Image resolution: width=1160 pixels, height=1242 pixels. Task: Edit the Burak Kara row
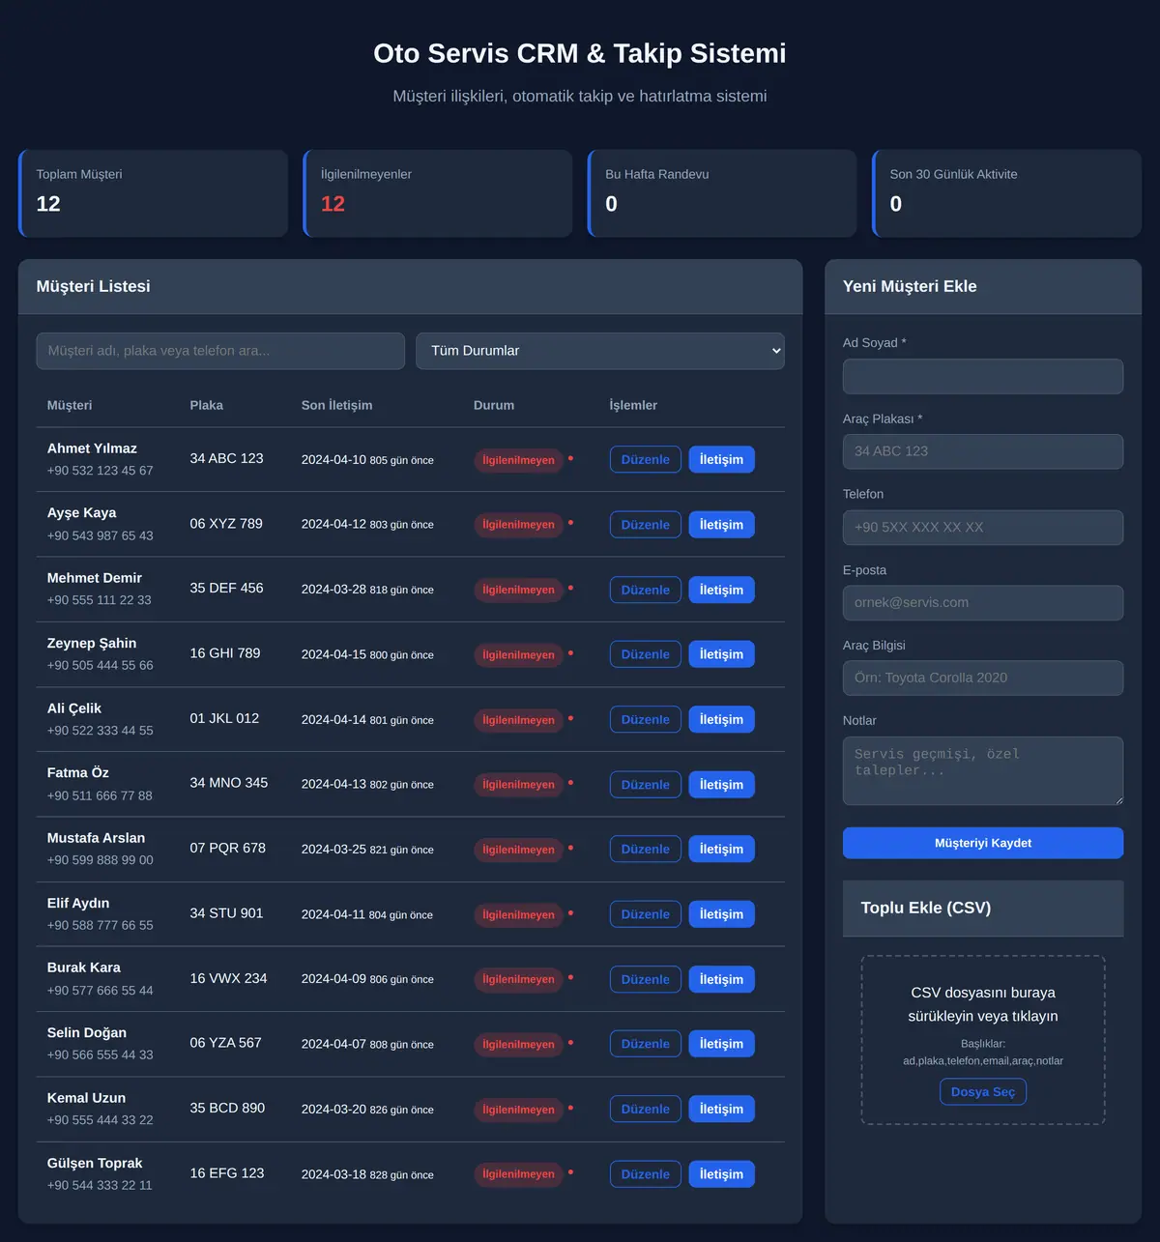(646, 979)
